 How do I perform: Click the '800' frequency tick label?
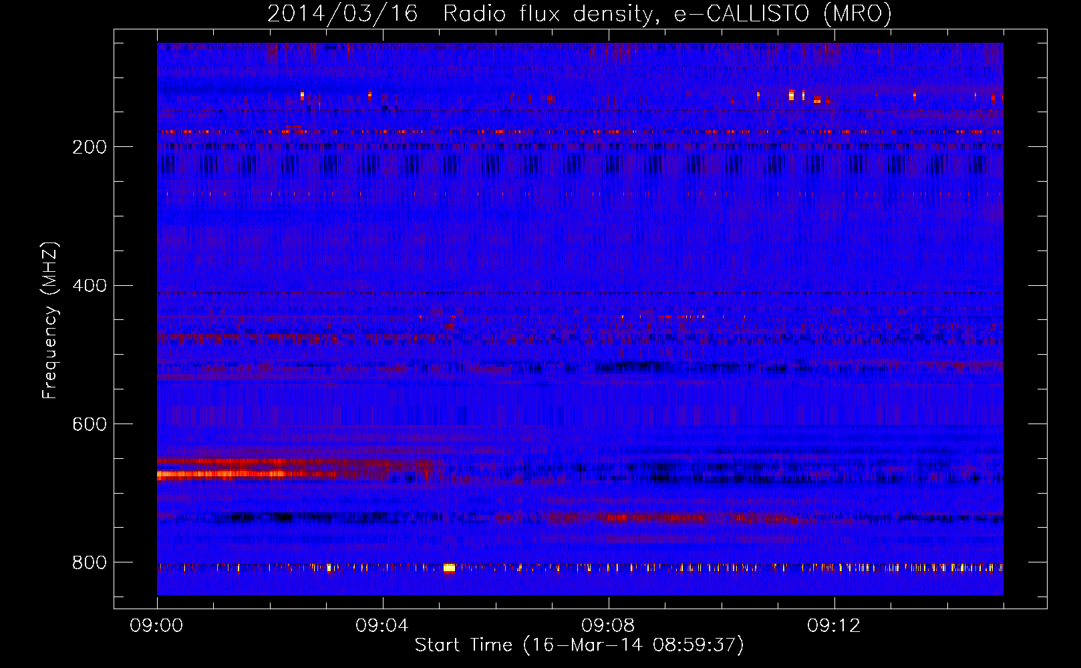tap(90, 563)
